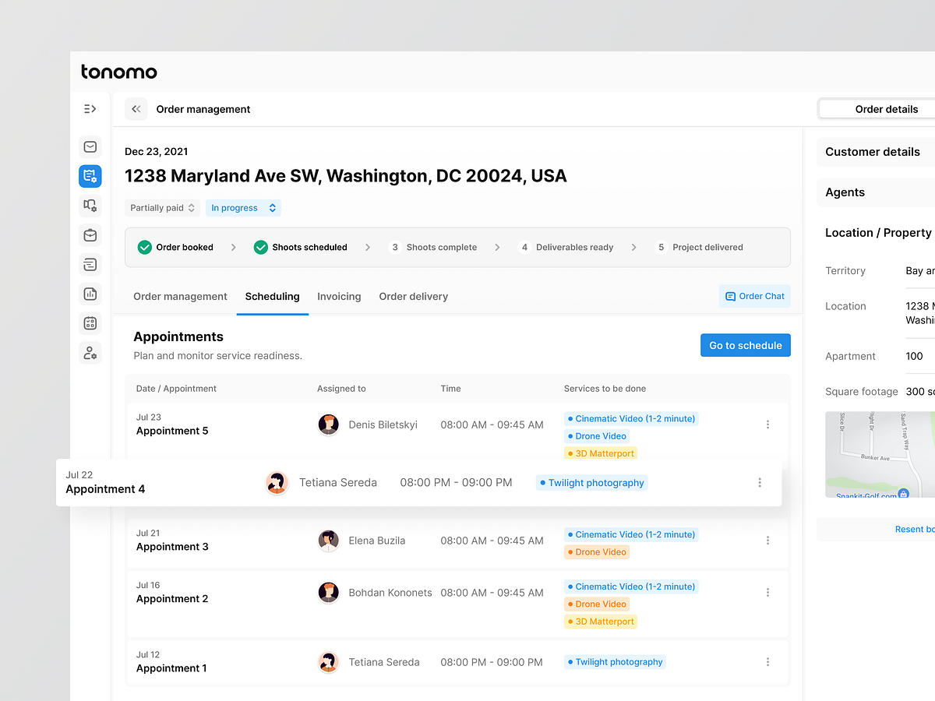The height and width of the screenshot is (701, 935).
Task: Select the highlighted Order management sidebar icon
Action: [x=90, y=176]
